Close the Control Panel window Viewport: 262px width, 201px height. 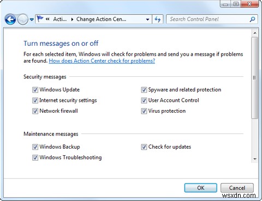[249, 4]
